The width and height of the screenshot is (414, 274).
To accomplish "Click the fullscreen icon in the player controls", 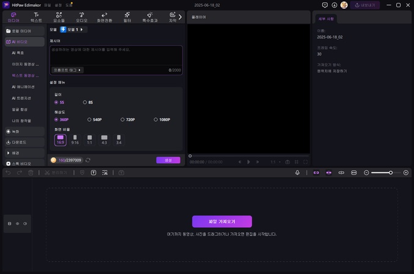I will [x=305, y=162].
